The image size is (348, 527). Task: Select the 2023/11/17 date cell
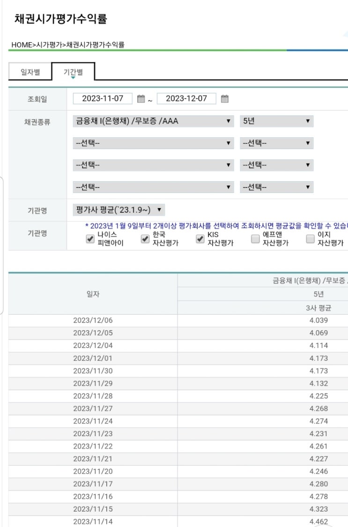pos(93,484)
